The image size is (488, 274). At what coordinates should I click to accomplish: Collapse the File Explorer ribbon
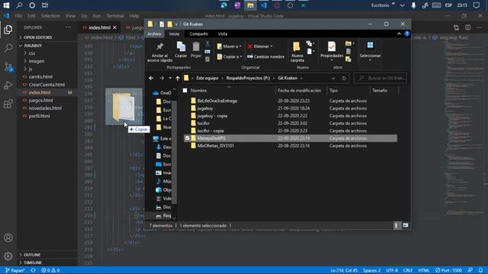[x=399, y=33]
